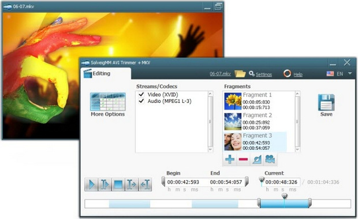Click the Save label
The height and width of the screenshot is (219, 358).
(x=326, y=114)
